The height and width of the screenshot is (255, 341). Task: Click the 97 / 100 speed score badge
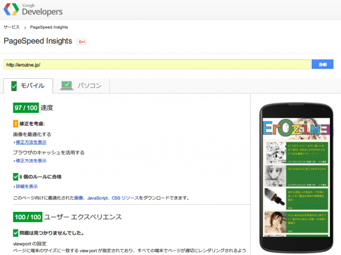[26, 108]
